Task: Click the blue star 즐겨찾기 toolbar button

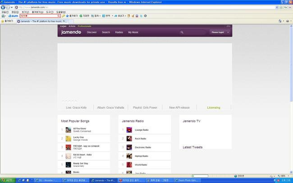Action: 72,16
